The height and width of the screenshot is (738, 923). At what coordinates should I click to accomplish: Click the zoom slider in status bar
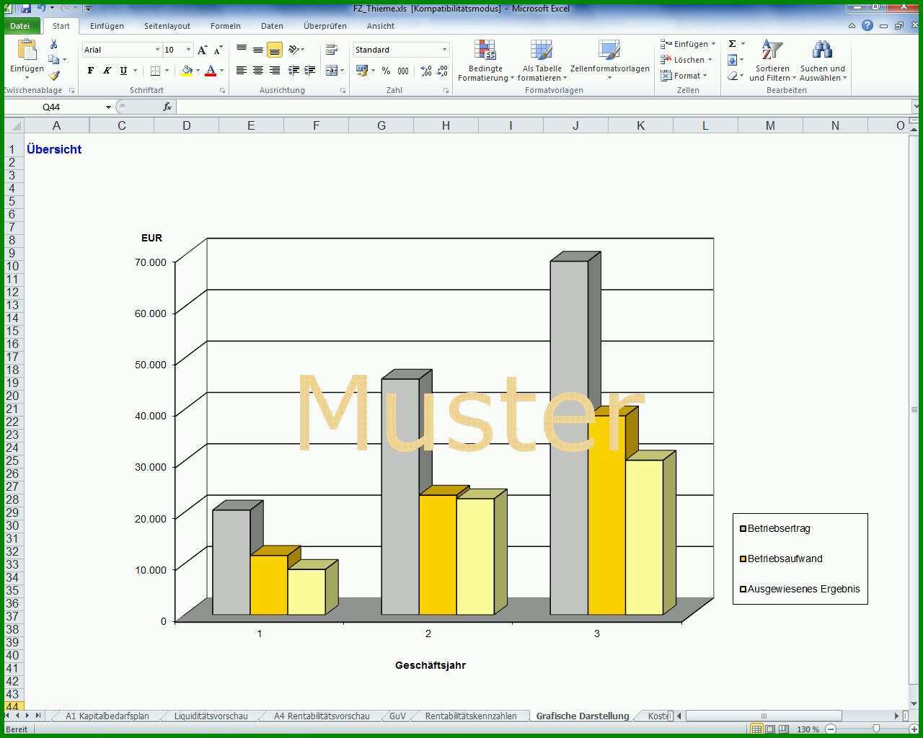(876, 729)
